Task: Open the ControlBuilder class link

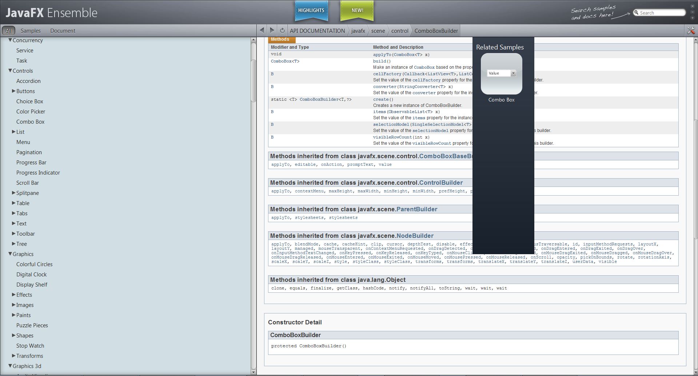Action: (x=441, y=183)
